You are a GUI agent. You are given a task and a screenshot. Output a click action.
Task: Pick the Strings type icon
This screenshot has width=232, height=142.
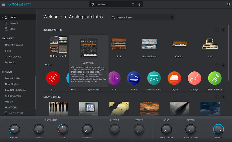point(194,78)
